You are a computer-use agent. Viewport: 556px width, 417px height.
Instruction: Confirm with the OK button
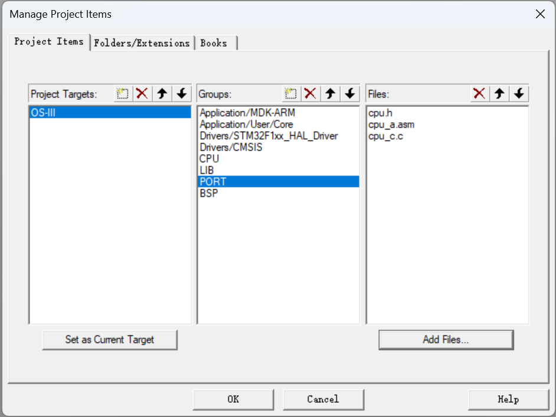tap(233, 399)
